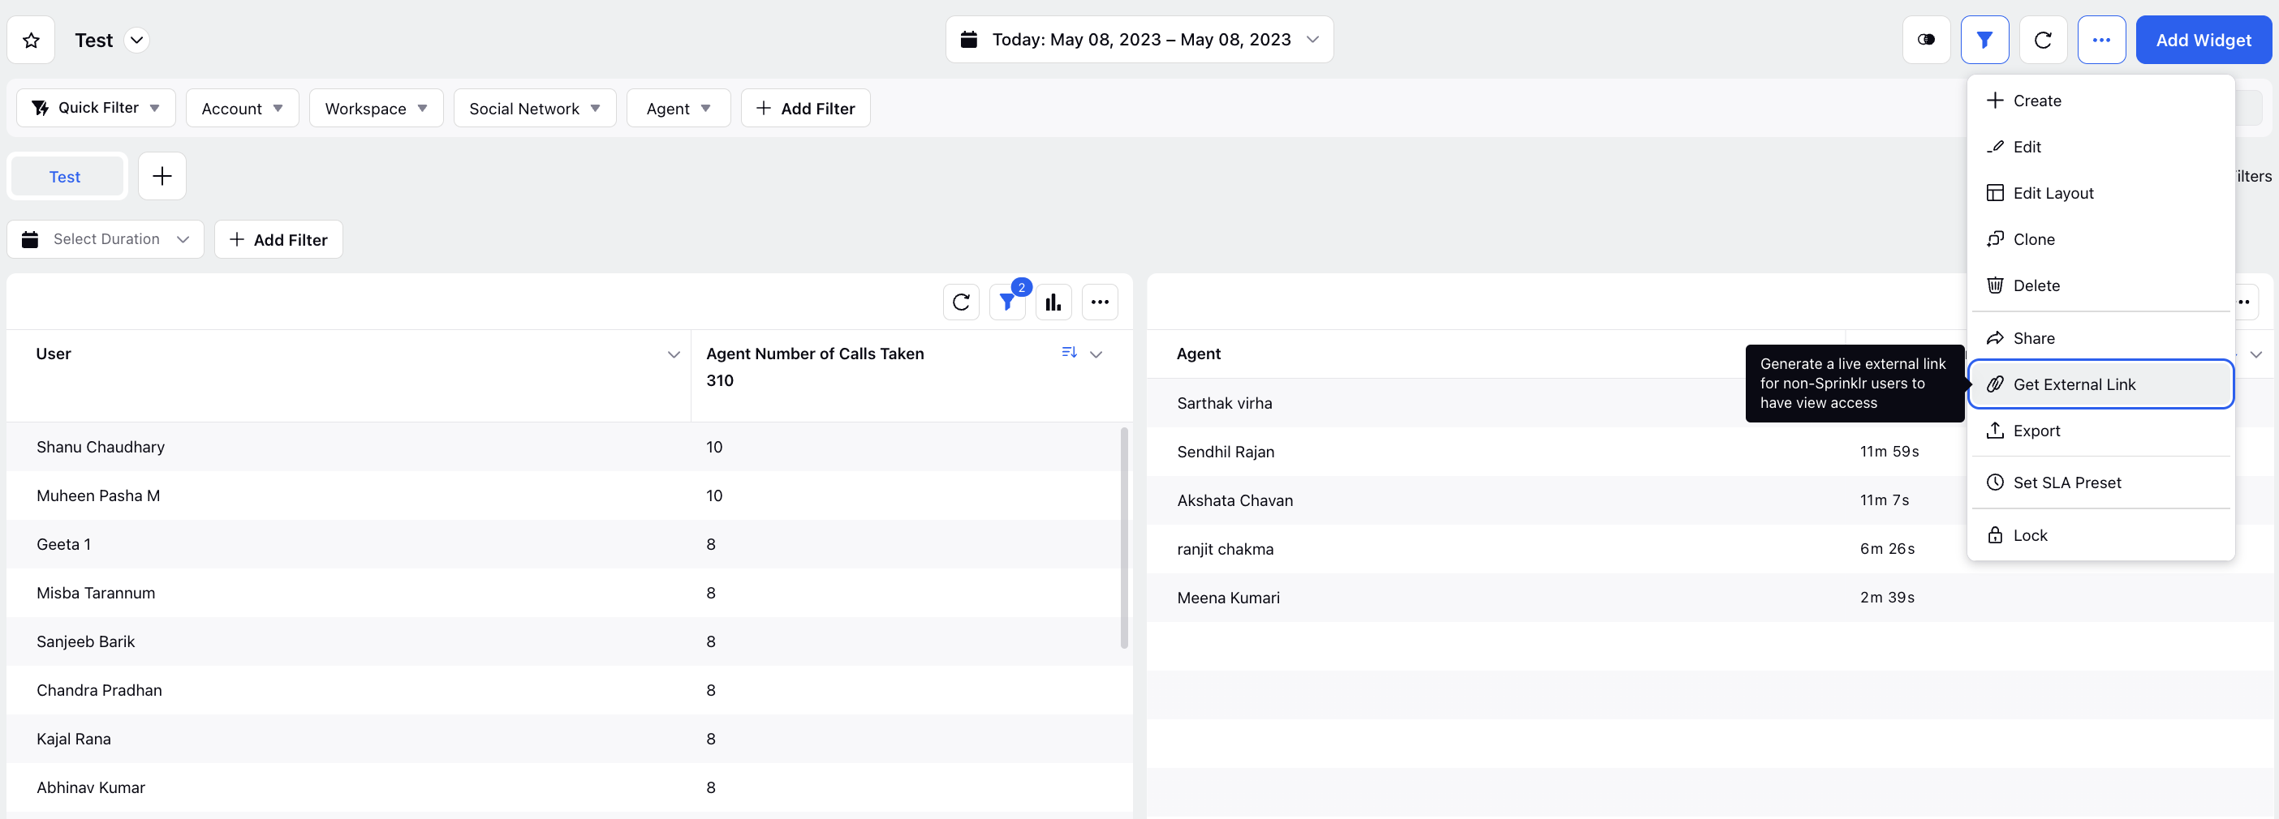The width and height of the screenshot is (2279, 819).
Task: Refresh the whole dashboard
Action: (2043, 40)
